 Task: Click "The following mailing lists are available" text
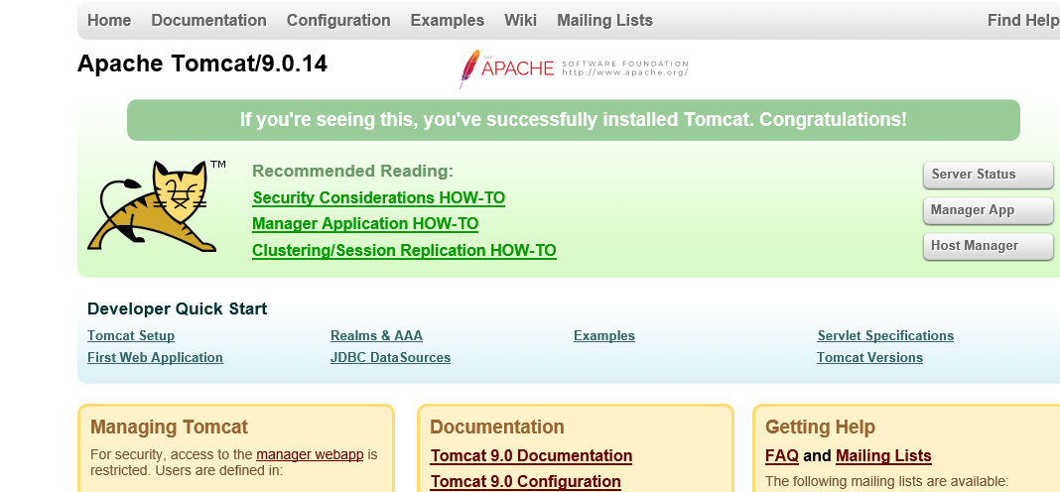(x=887, y=482)
